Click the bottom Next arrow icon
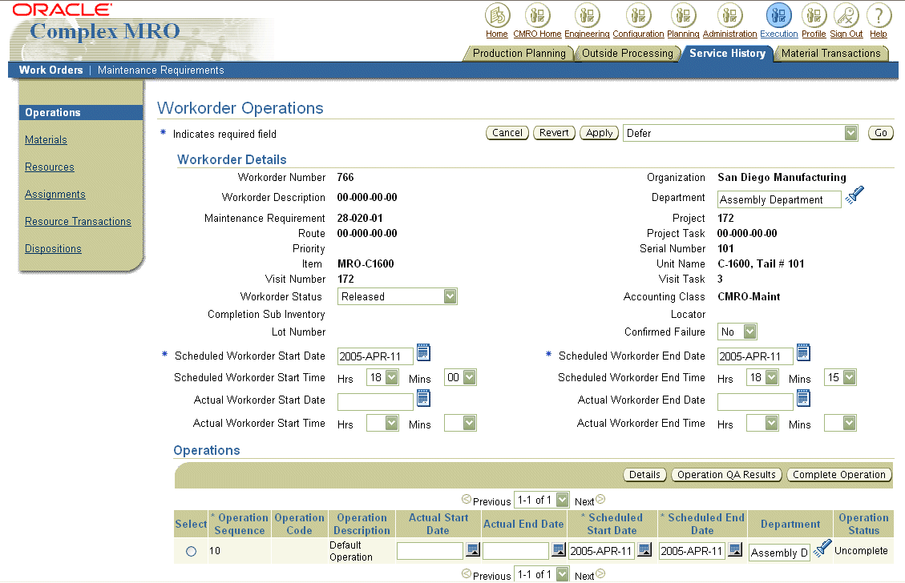This screenshot has height=583, width=905. coord(600,573)
